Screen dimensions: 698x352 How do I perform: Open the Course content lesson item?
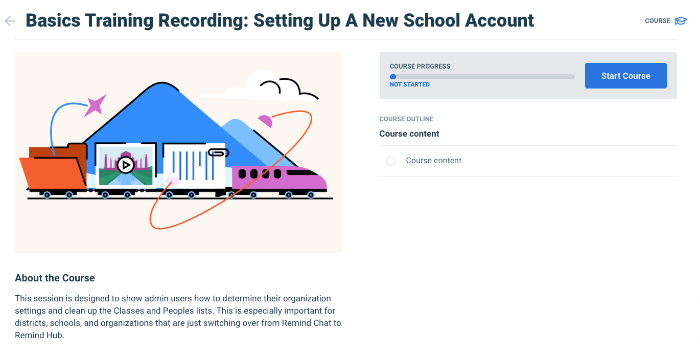pyautogui.click(x=433, y=161)
